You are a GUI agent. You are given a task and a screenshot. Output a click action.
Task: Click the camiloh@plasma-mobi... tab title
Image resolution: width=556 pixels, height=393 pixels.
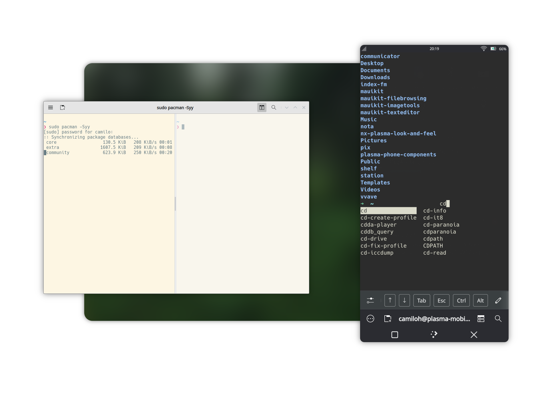coord(434,319)
